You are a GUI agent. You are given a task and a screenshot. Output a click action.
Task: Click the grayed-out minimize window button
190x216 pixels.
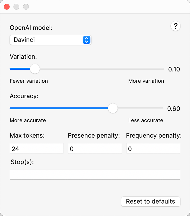[16, 7]
